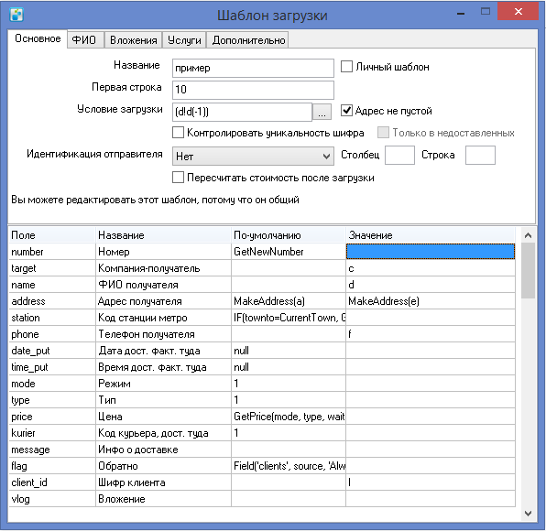Select the station field row
The image size is (546, 531).
pos(52,318)
